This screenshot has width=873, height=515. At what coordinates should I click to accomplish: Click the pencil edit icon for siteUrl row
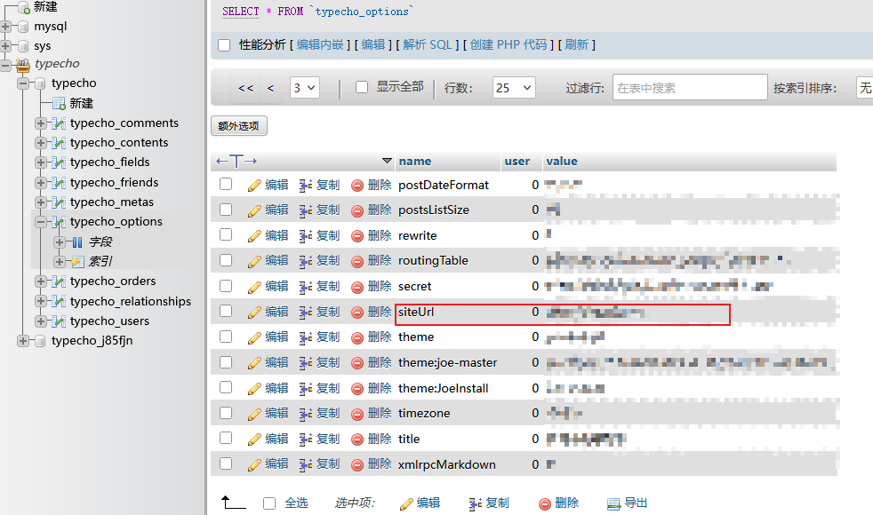click(254, 313)
